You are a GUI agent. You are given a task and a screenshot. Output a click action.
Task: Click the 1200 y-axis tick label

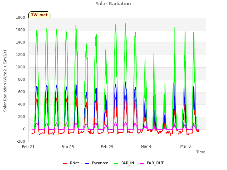(x=21, y=55)
